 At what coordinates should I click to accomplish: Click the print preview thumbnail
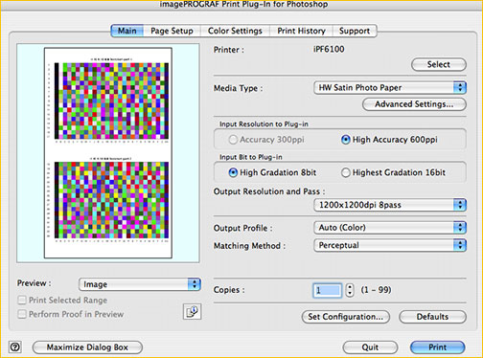(108, 153)
